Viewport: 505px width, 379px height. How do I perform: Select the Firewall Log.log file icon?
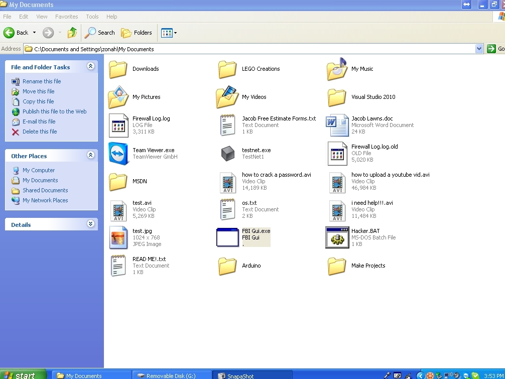tap(118, 125)
